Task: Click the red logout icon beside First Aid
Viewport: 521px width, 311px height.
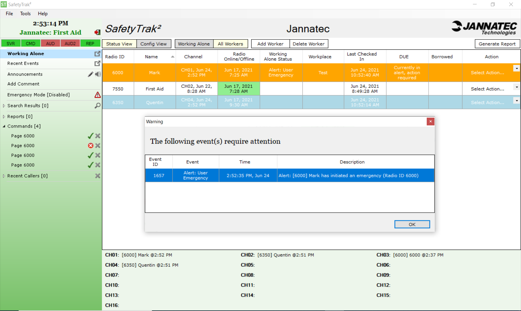Action: (x=97, y=32)
